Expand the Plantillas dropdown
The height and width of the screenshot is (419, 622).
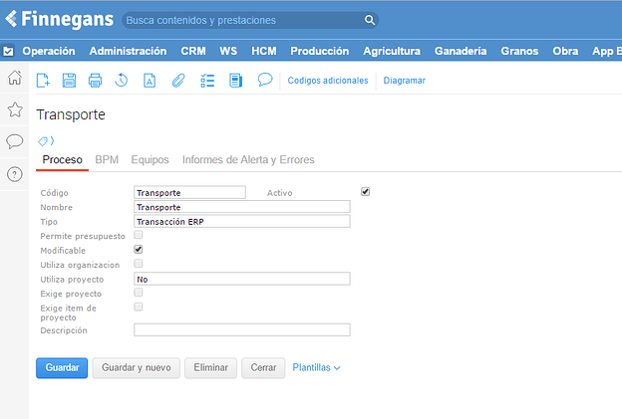point(316,368)
